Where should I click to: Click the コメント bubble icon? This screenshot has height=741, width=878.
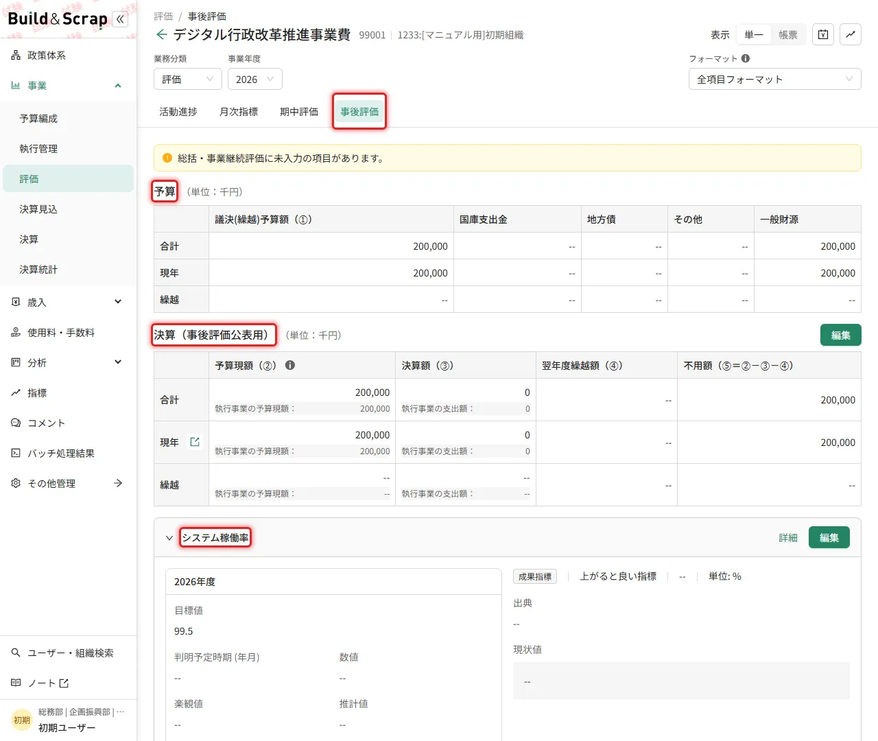coord(16,423)
